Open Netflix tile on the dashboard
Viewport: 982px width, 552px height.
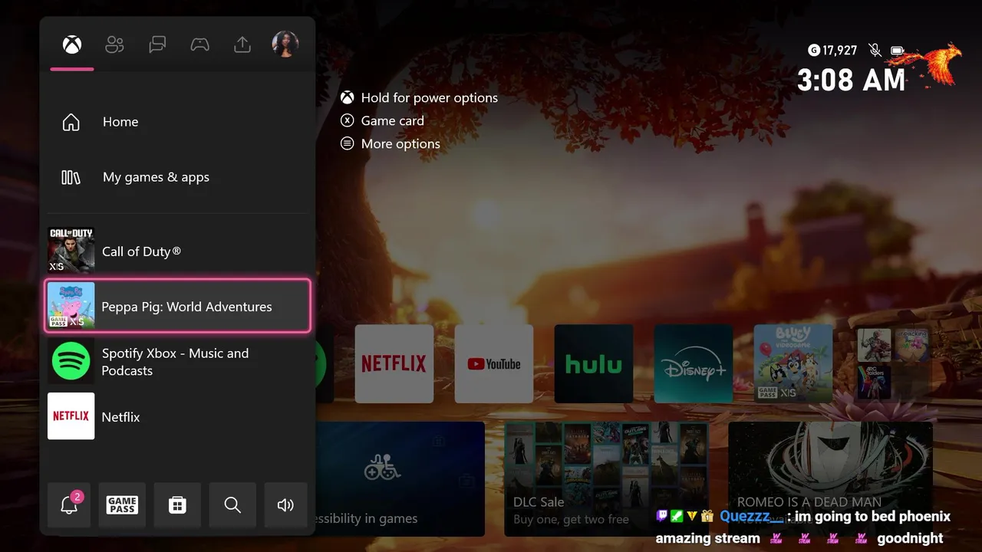394,364
